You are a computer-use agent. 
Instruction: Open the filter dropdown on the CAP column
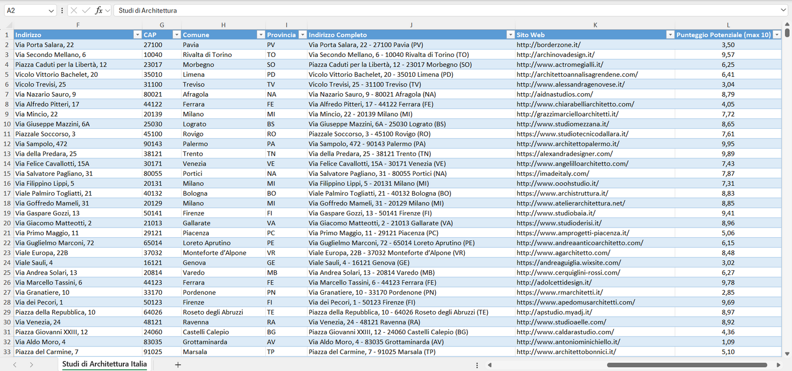click(176, 35)
